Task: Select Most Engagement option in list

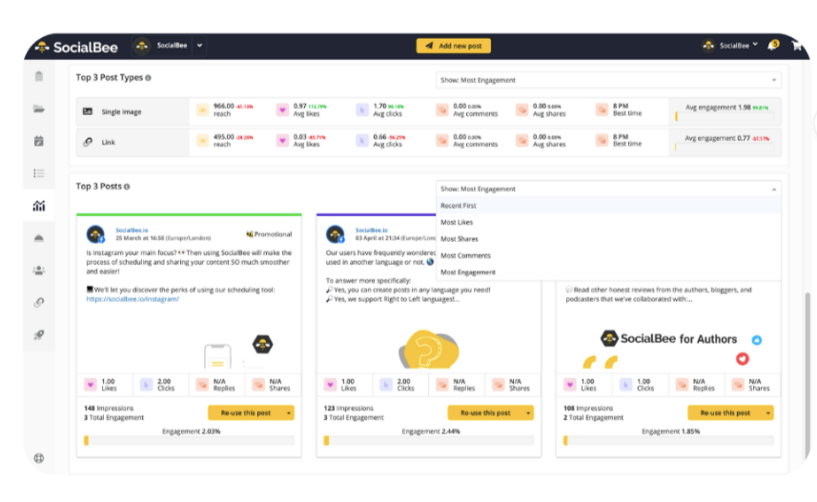Action: click(x=608, y=272)
